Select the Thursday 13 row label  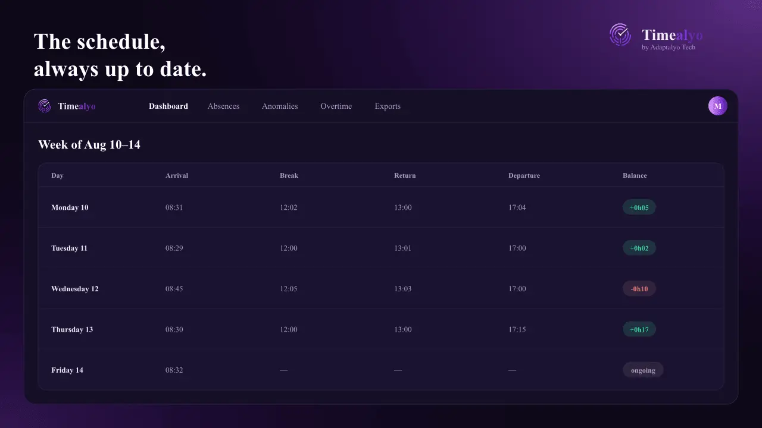(x=72, y=329)
